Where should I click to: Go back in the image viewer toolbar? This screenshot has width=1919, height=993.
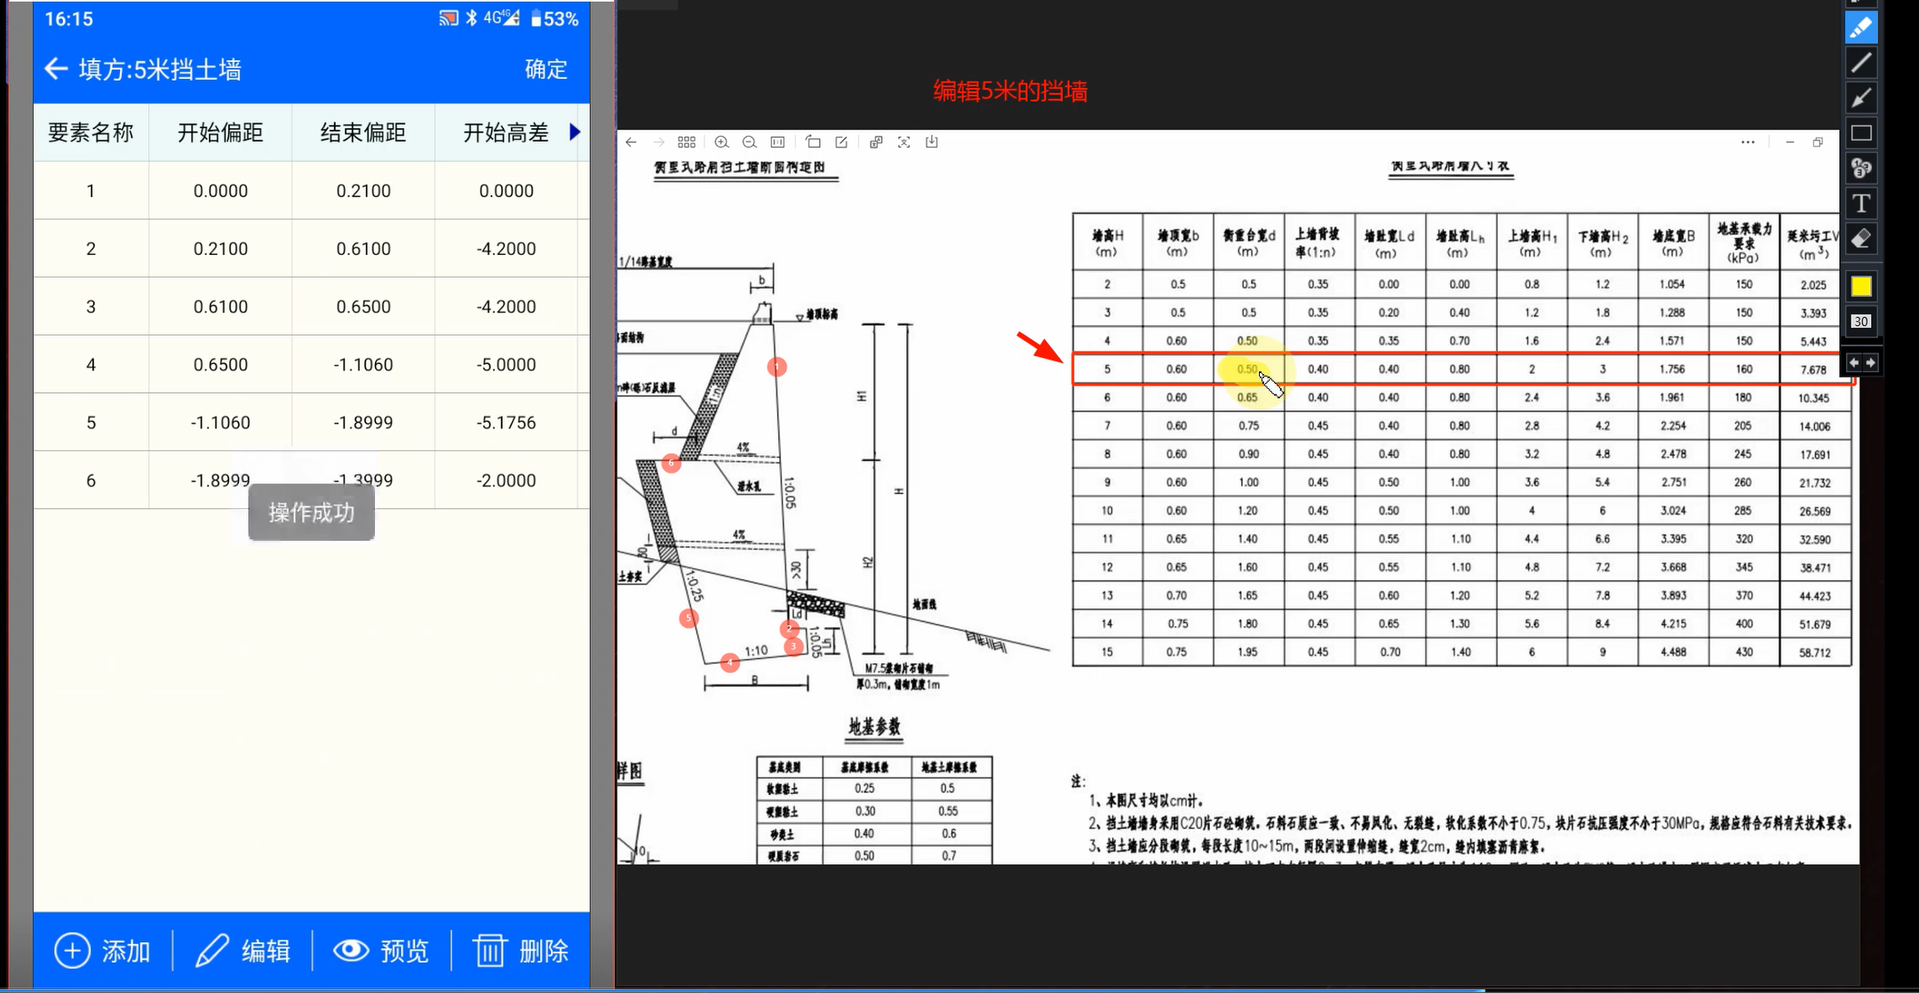coord(631,142)
